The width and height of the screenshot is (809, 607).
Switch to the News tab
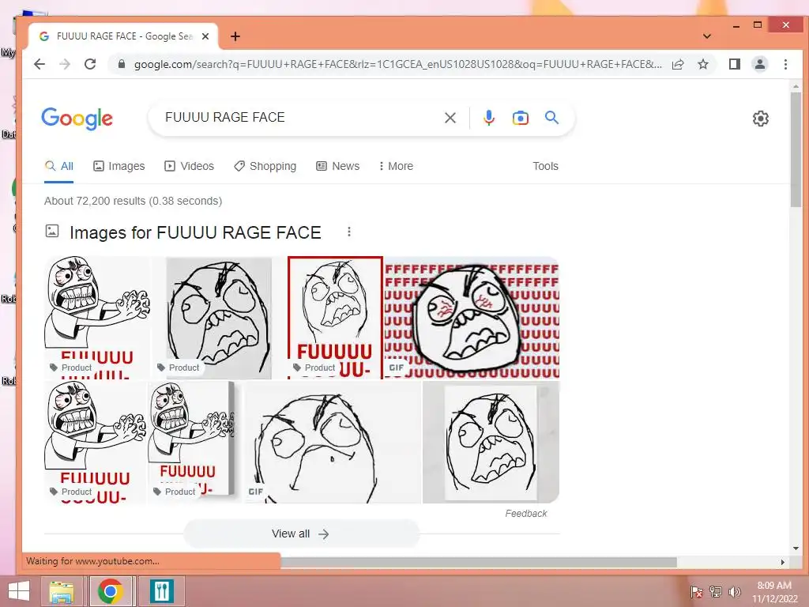tap(337, 166)
